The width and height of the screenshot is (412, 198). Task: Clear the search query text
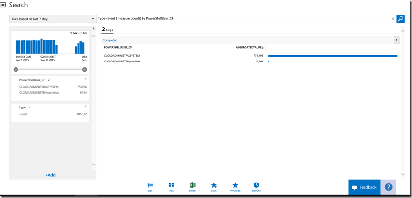coord(393,19)
